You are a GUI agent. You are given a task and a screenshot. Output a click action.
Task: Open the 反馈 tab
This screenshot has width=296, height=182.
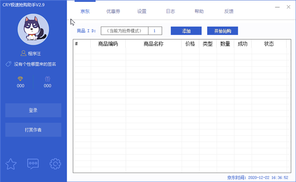tap(229, 11)
